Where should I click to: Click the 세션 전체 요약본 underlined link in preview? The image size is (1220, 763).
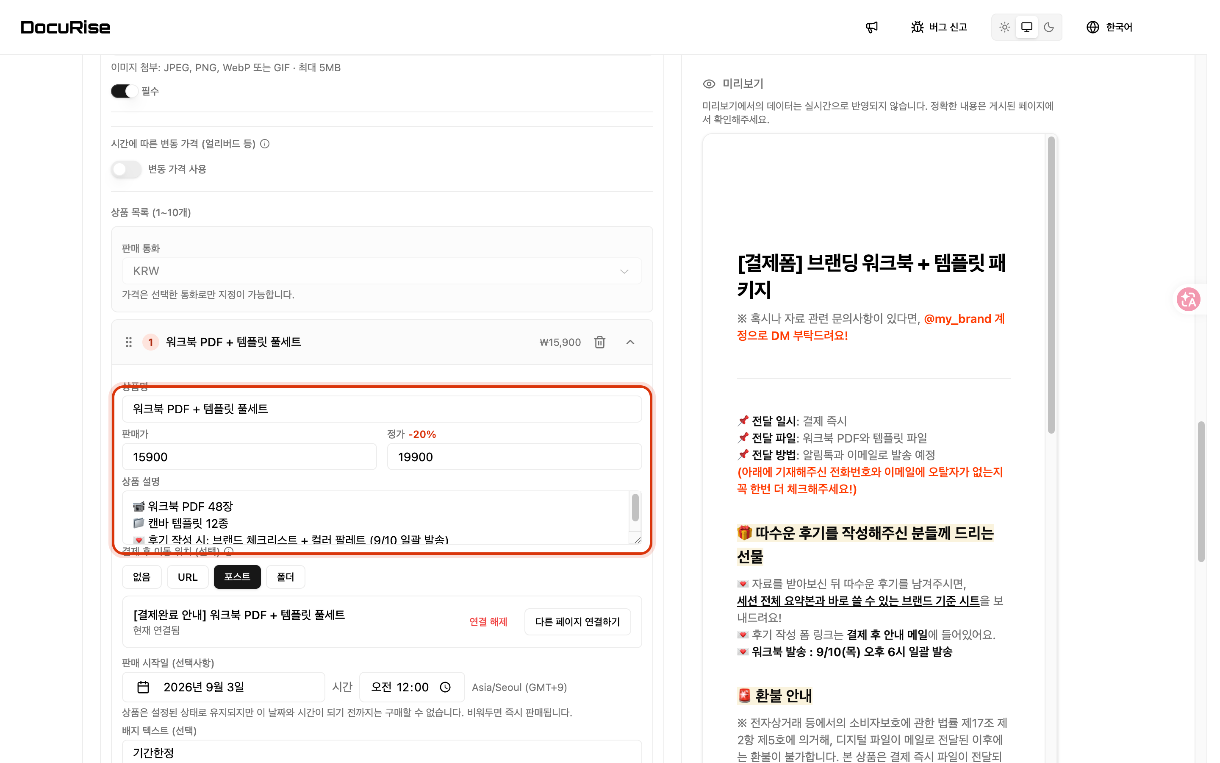click(x=858, y=601)
